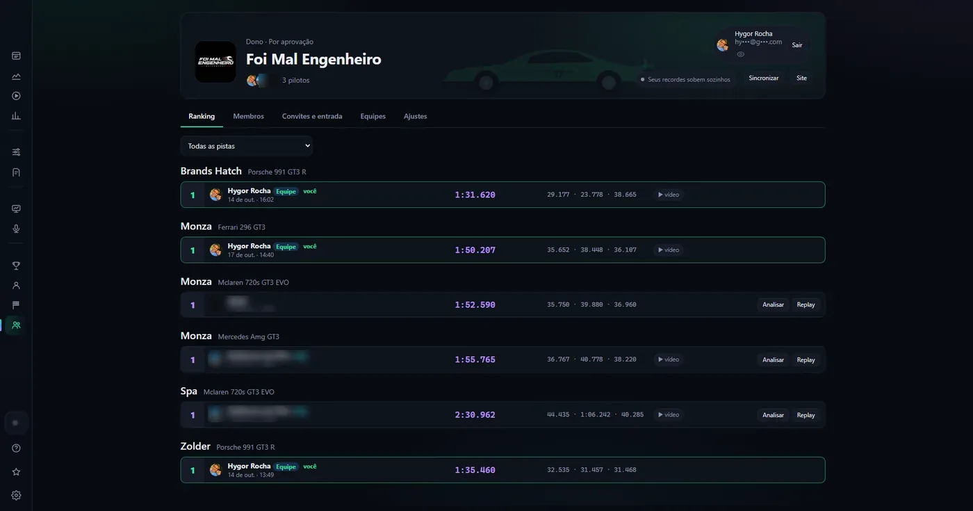
Task: Click the 'Seus recordes sobem sozinhos' status pill
Action: pyautogui.click(x=685, y=79)
